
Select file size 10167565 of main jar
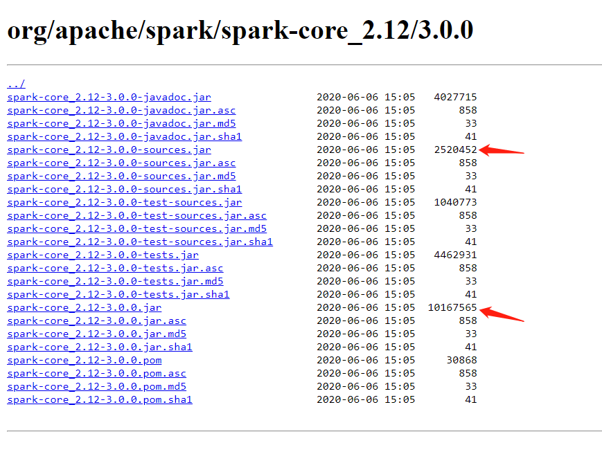tap(452, 307)
